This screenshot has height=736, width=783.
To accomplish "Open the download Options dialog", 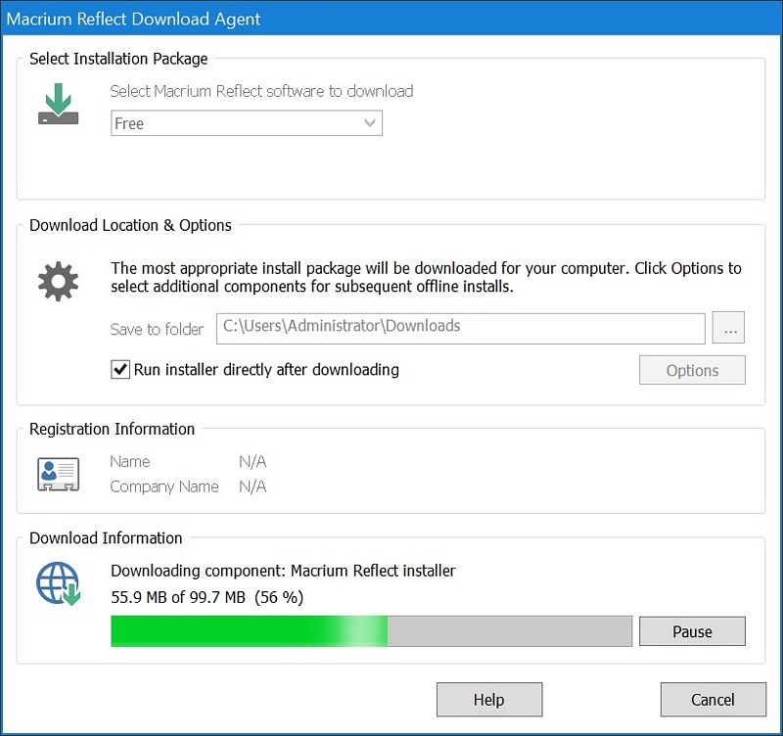I will click(x=692, y=370).
